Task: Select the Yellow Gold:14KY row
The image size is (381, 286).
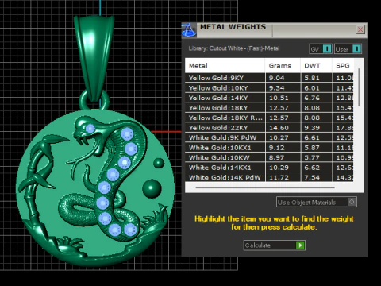Action: (269, 98)
